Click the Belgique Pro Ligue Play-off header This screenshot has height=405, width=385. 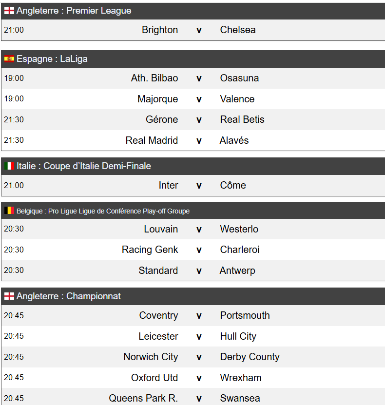(103, 211)
